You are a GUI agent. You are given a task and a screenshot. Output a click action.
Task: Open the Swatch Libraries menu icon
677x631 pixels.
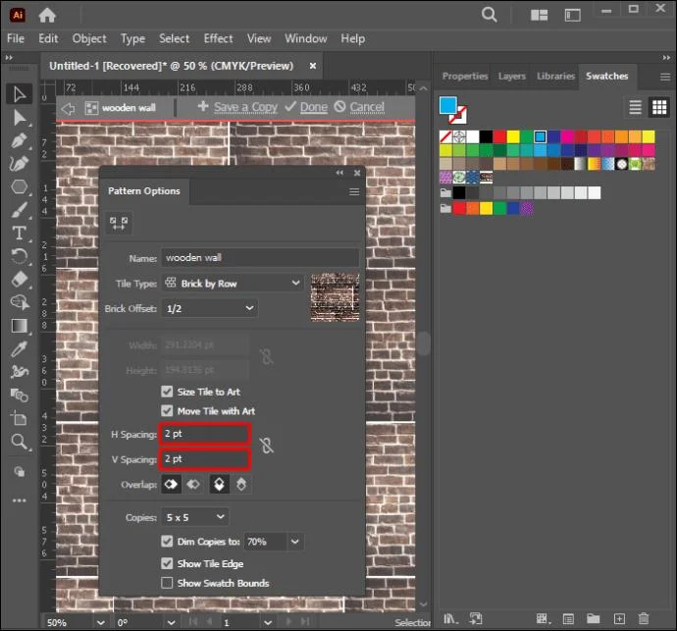450,618
